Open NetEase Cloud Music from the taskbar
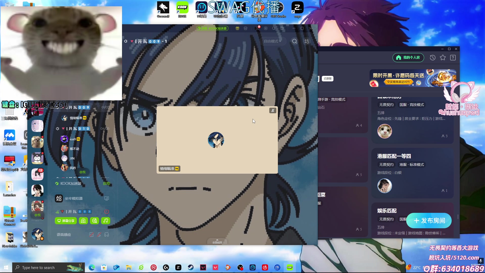485x273 pixels. click(265, 267)
